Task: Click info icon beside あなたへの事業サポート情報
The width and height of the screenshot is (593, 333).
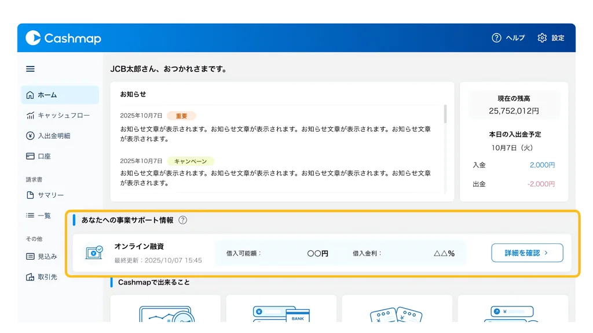Action: [x=183, y=220]
